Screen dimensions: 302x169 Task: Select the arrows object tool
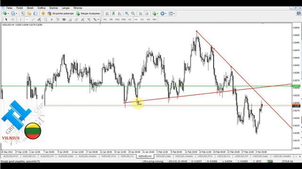(x=95, y=19)
